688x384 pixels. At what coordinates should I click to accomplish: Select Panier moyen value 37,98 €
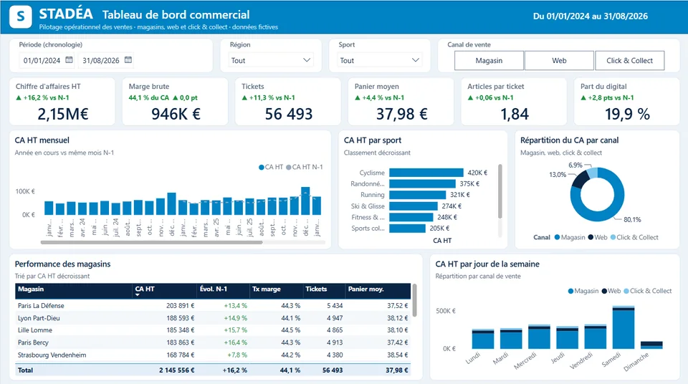[x=401, y=114]
